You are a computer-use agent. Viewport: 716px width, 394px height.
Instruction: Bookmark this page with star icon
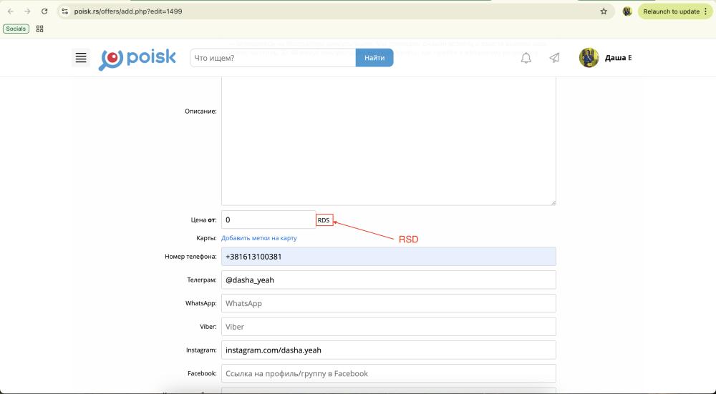(604, 11)
